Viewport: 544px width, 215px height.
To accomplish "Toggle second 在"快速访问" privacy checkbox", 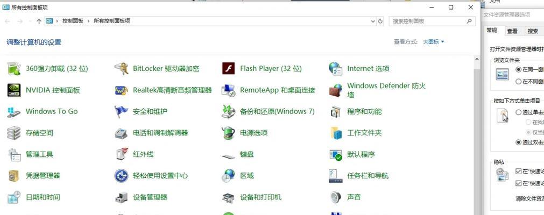I will (x=518, y=183).
